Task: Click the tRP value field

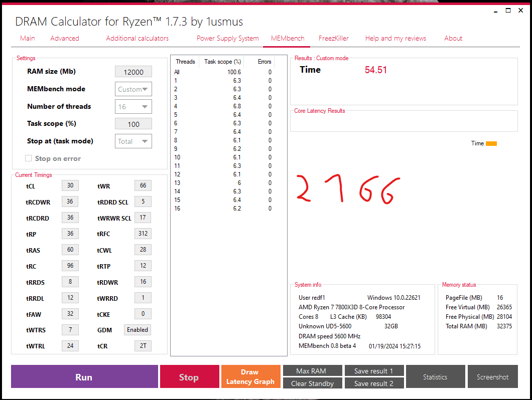Action: coord(70,234)
